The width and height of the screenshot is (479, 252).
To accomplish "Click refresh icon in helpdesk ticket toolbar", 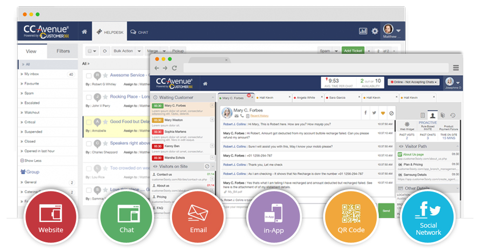I will 105,51.
